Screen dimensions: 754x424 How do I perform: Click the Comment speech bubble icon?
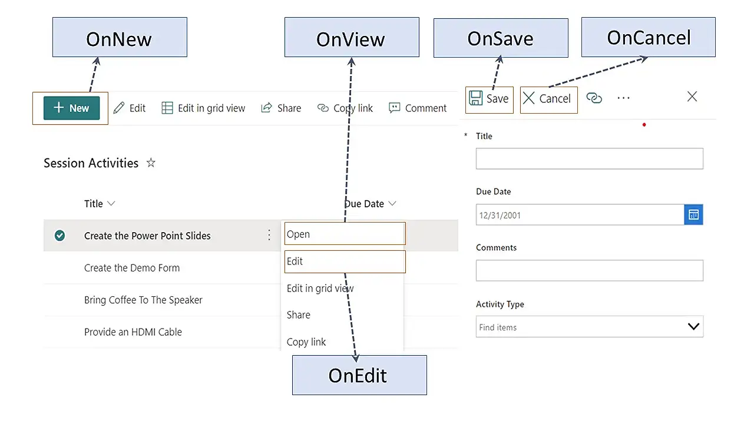click(x=394, y=108)
